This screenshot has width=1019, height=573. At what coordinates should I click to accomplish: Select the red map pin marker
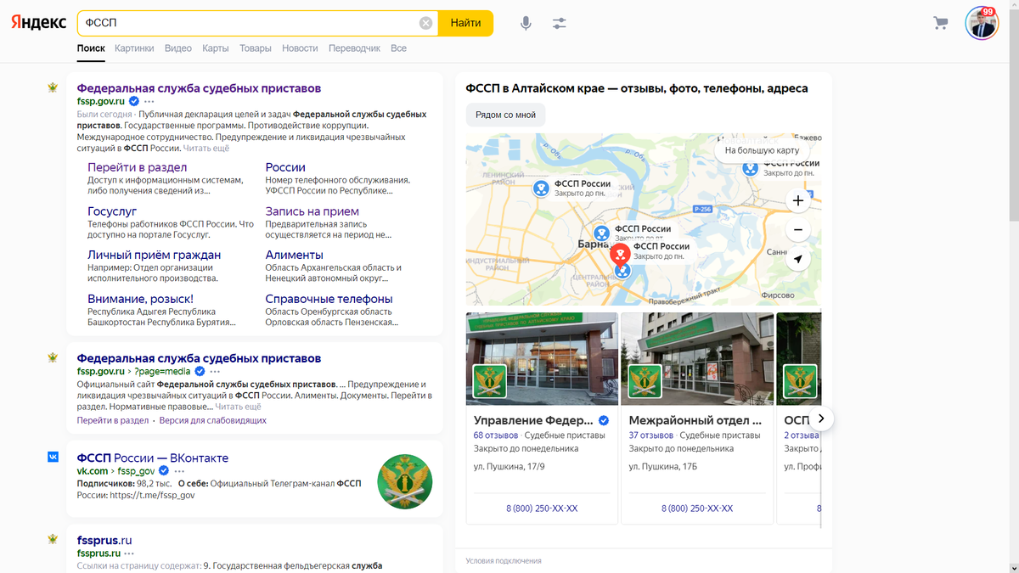pos(620,253)
